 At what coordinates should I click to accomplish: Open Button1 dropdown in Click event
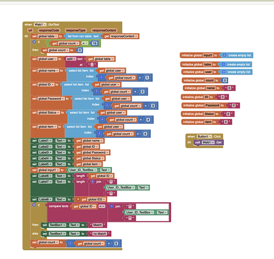pos(205,136)
